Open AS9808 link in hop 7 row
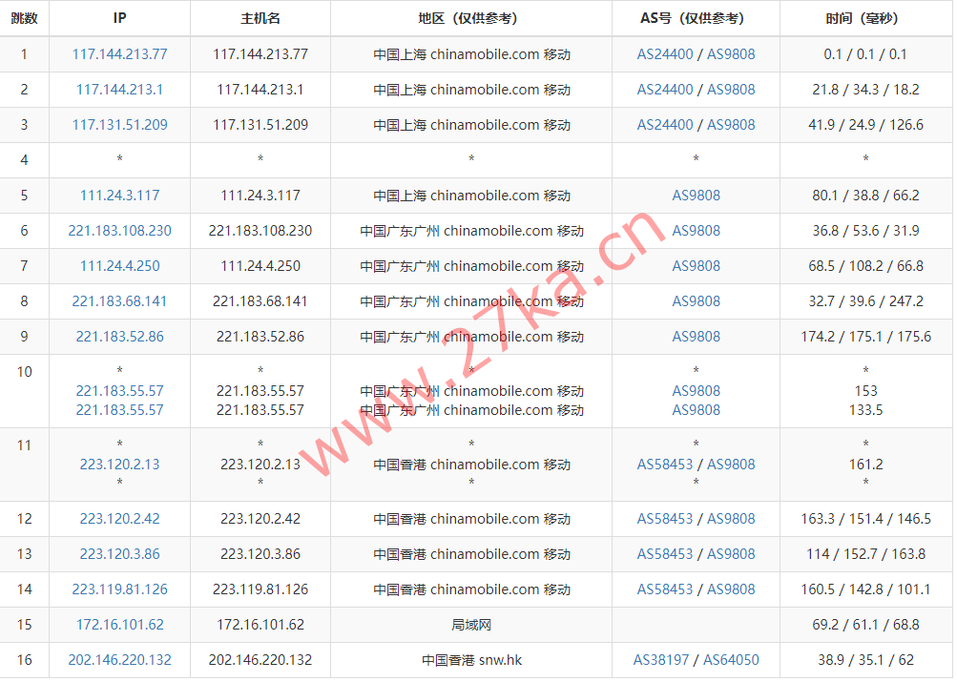 [696, 266]
